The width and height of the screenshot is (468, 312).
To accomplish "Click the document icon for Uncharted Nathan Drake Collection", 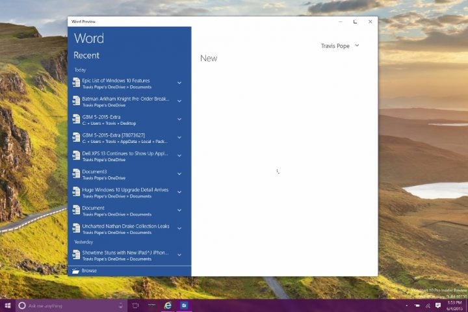I will tap(76, 228).
